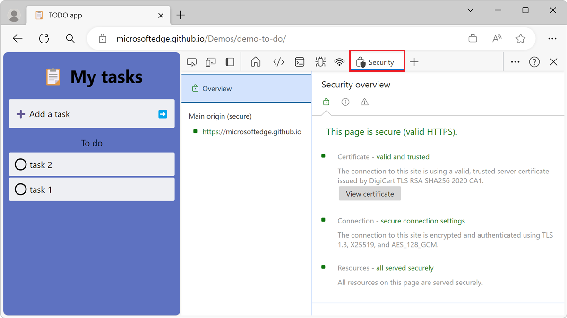Click 'Main origin (secure)' label
Image resolution: width=567 pixels, height=318 pixels.
click(220, 116)
